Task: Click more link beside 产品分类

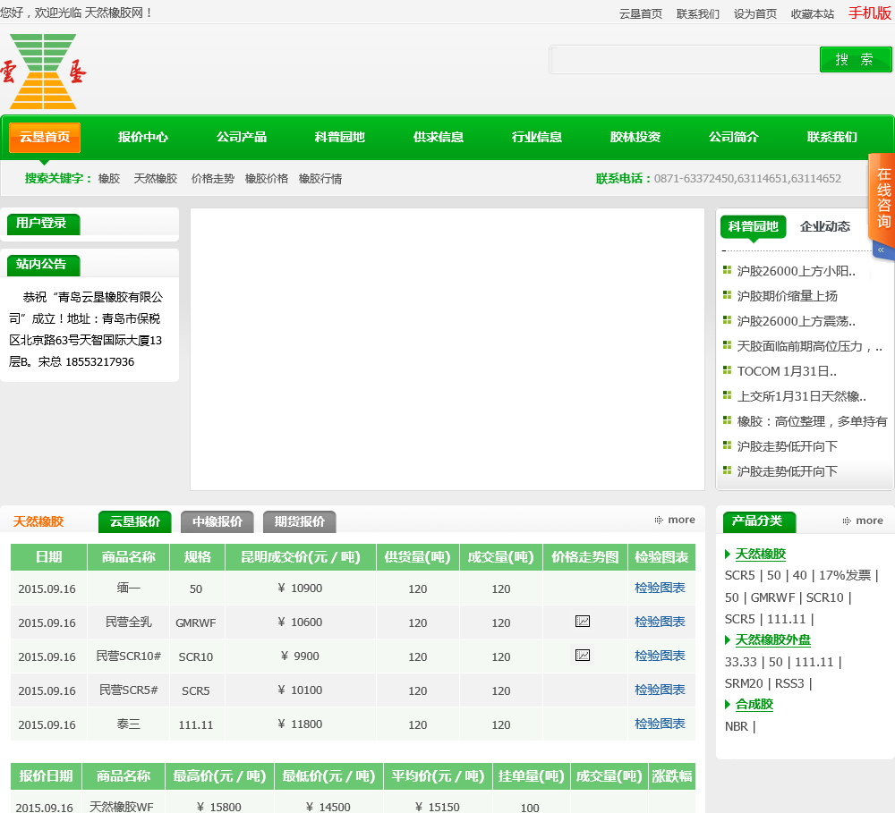Action: (863, 521)
